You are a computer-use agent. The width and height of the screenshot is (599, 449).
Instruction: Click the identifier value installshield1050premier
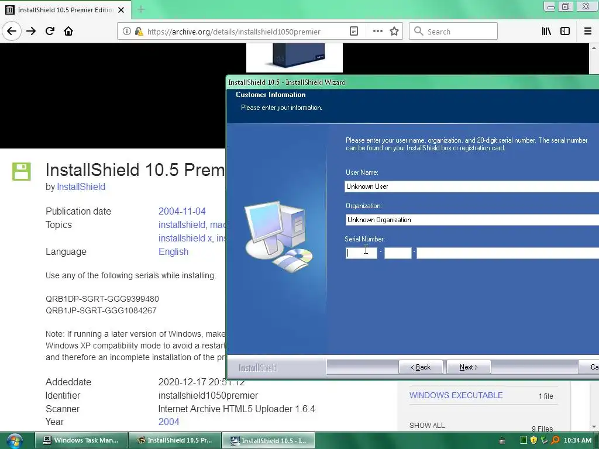tap(208, 396)
